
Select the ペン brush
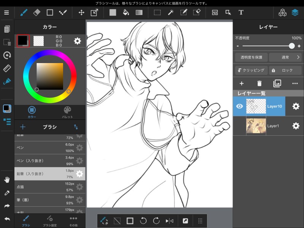coord(50,147)
